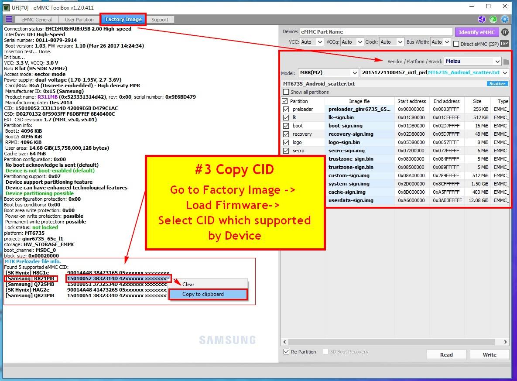Uncheck the recovery partition checkbox
The height and width of the screenshot is (381, 517).
286,134
